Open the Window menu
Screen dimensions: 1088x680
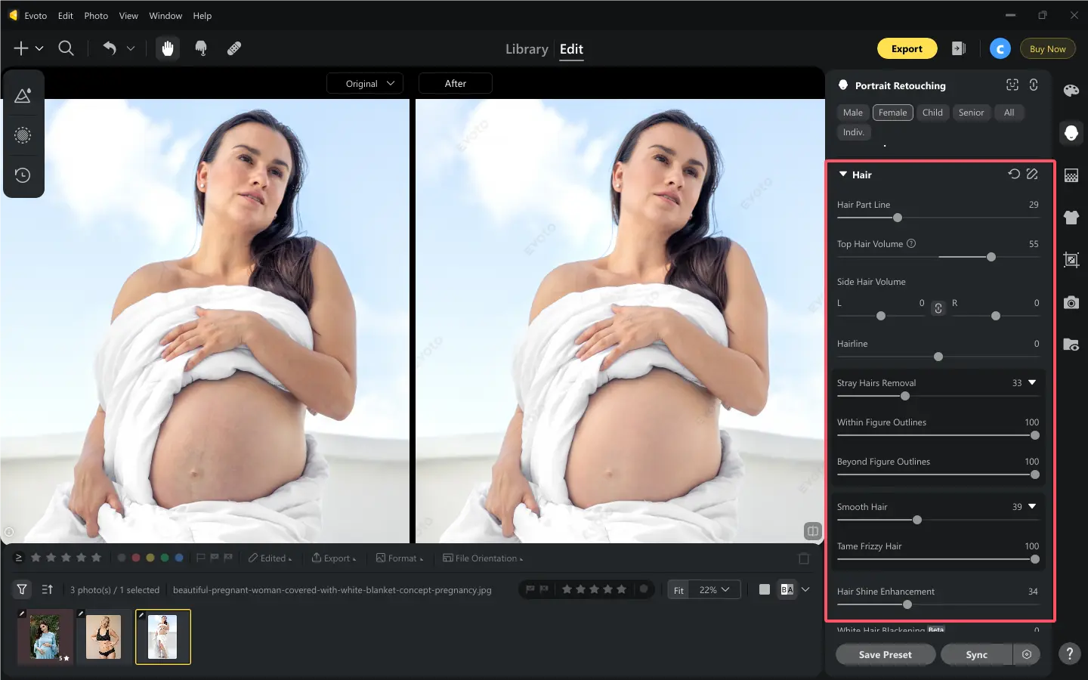point(165,15)
